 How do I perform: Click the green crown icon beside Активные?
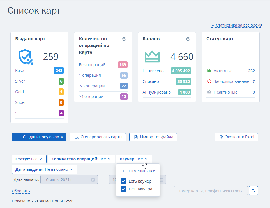[209, 71]
